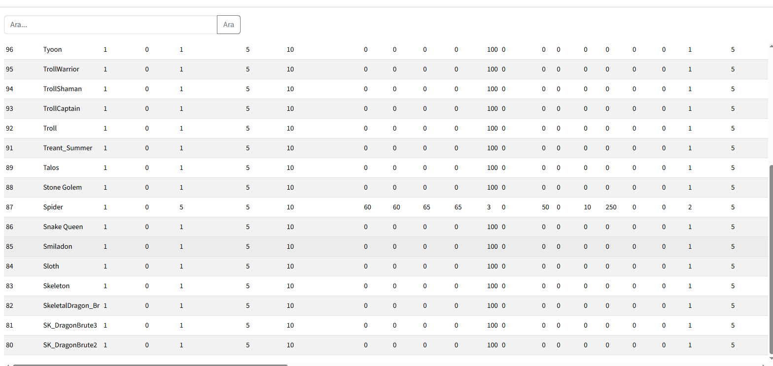773x366 pixels.
Task: Click the scroll up arrow at table top
Action: point(771,45)
